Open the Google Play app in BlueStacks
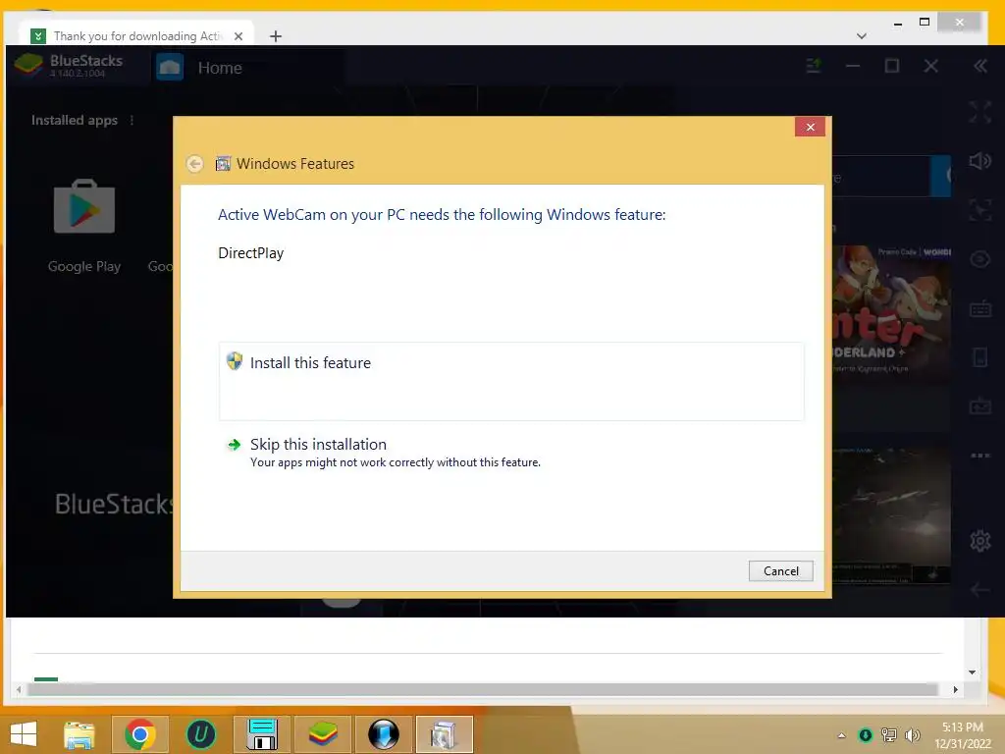The image size is (1005, 754). point(84,227)
